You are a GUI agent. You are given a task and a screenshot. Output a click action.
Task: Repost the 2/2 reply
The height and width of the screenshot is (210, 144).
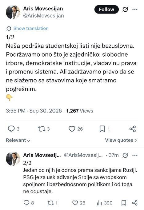tap(52, 203)
